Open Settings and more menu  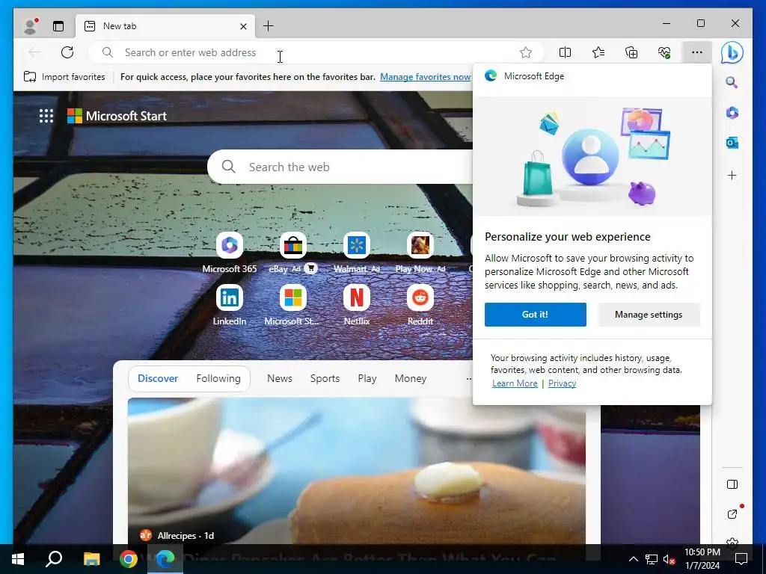(697, 52)
